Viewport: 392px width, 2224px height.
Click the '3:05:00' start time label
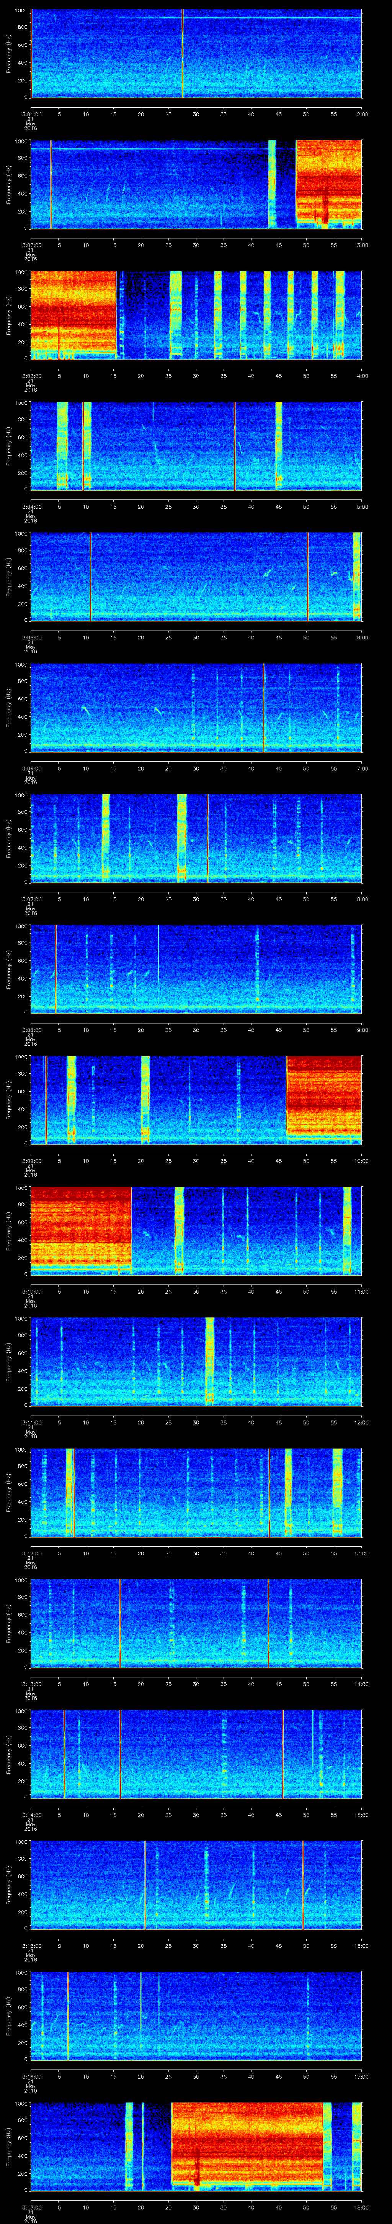tap(31, 637)
